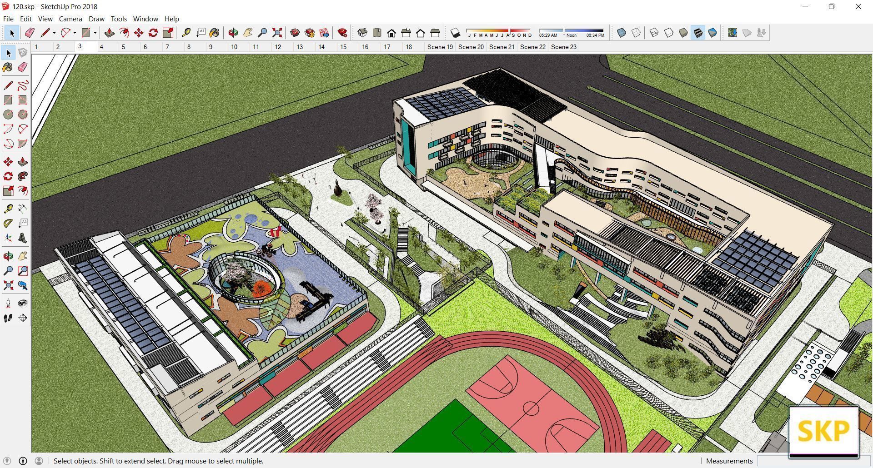Open dropdown arrow beside Rectangle tool
This screenshot has width=873, height=468.
point(95,33)
